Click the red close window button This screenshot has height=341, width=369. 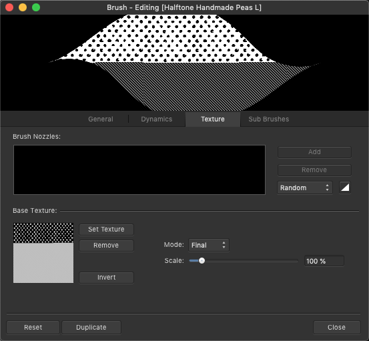[9, 7]
